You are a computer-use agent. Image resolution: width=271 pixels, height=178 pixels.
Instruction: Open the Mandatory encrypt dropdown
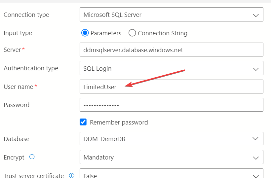(172, 157)
